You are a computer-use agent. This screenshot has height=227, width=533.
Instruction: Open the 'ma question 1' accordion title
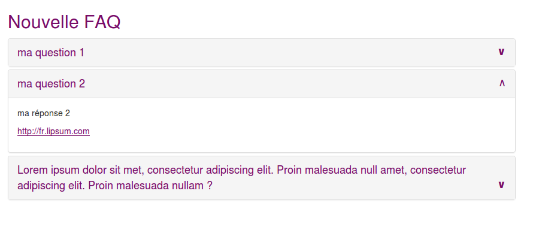[51, 53]
